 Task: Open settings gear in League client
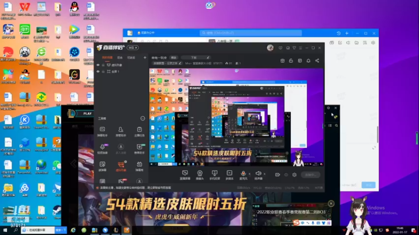click(328, 108)
